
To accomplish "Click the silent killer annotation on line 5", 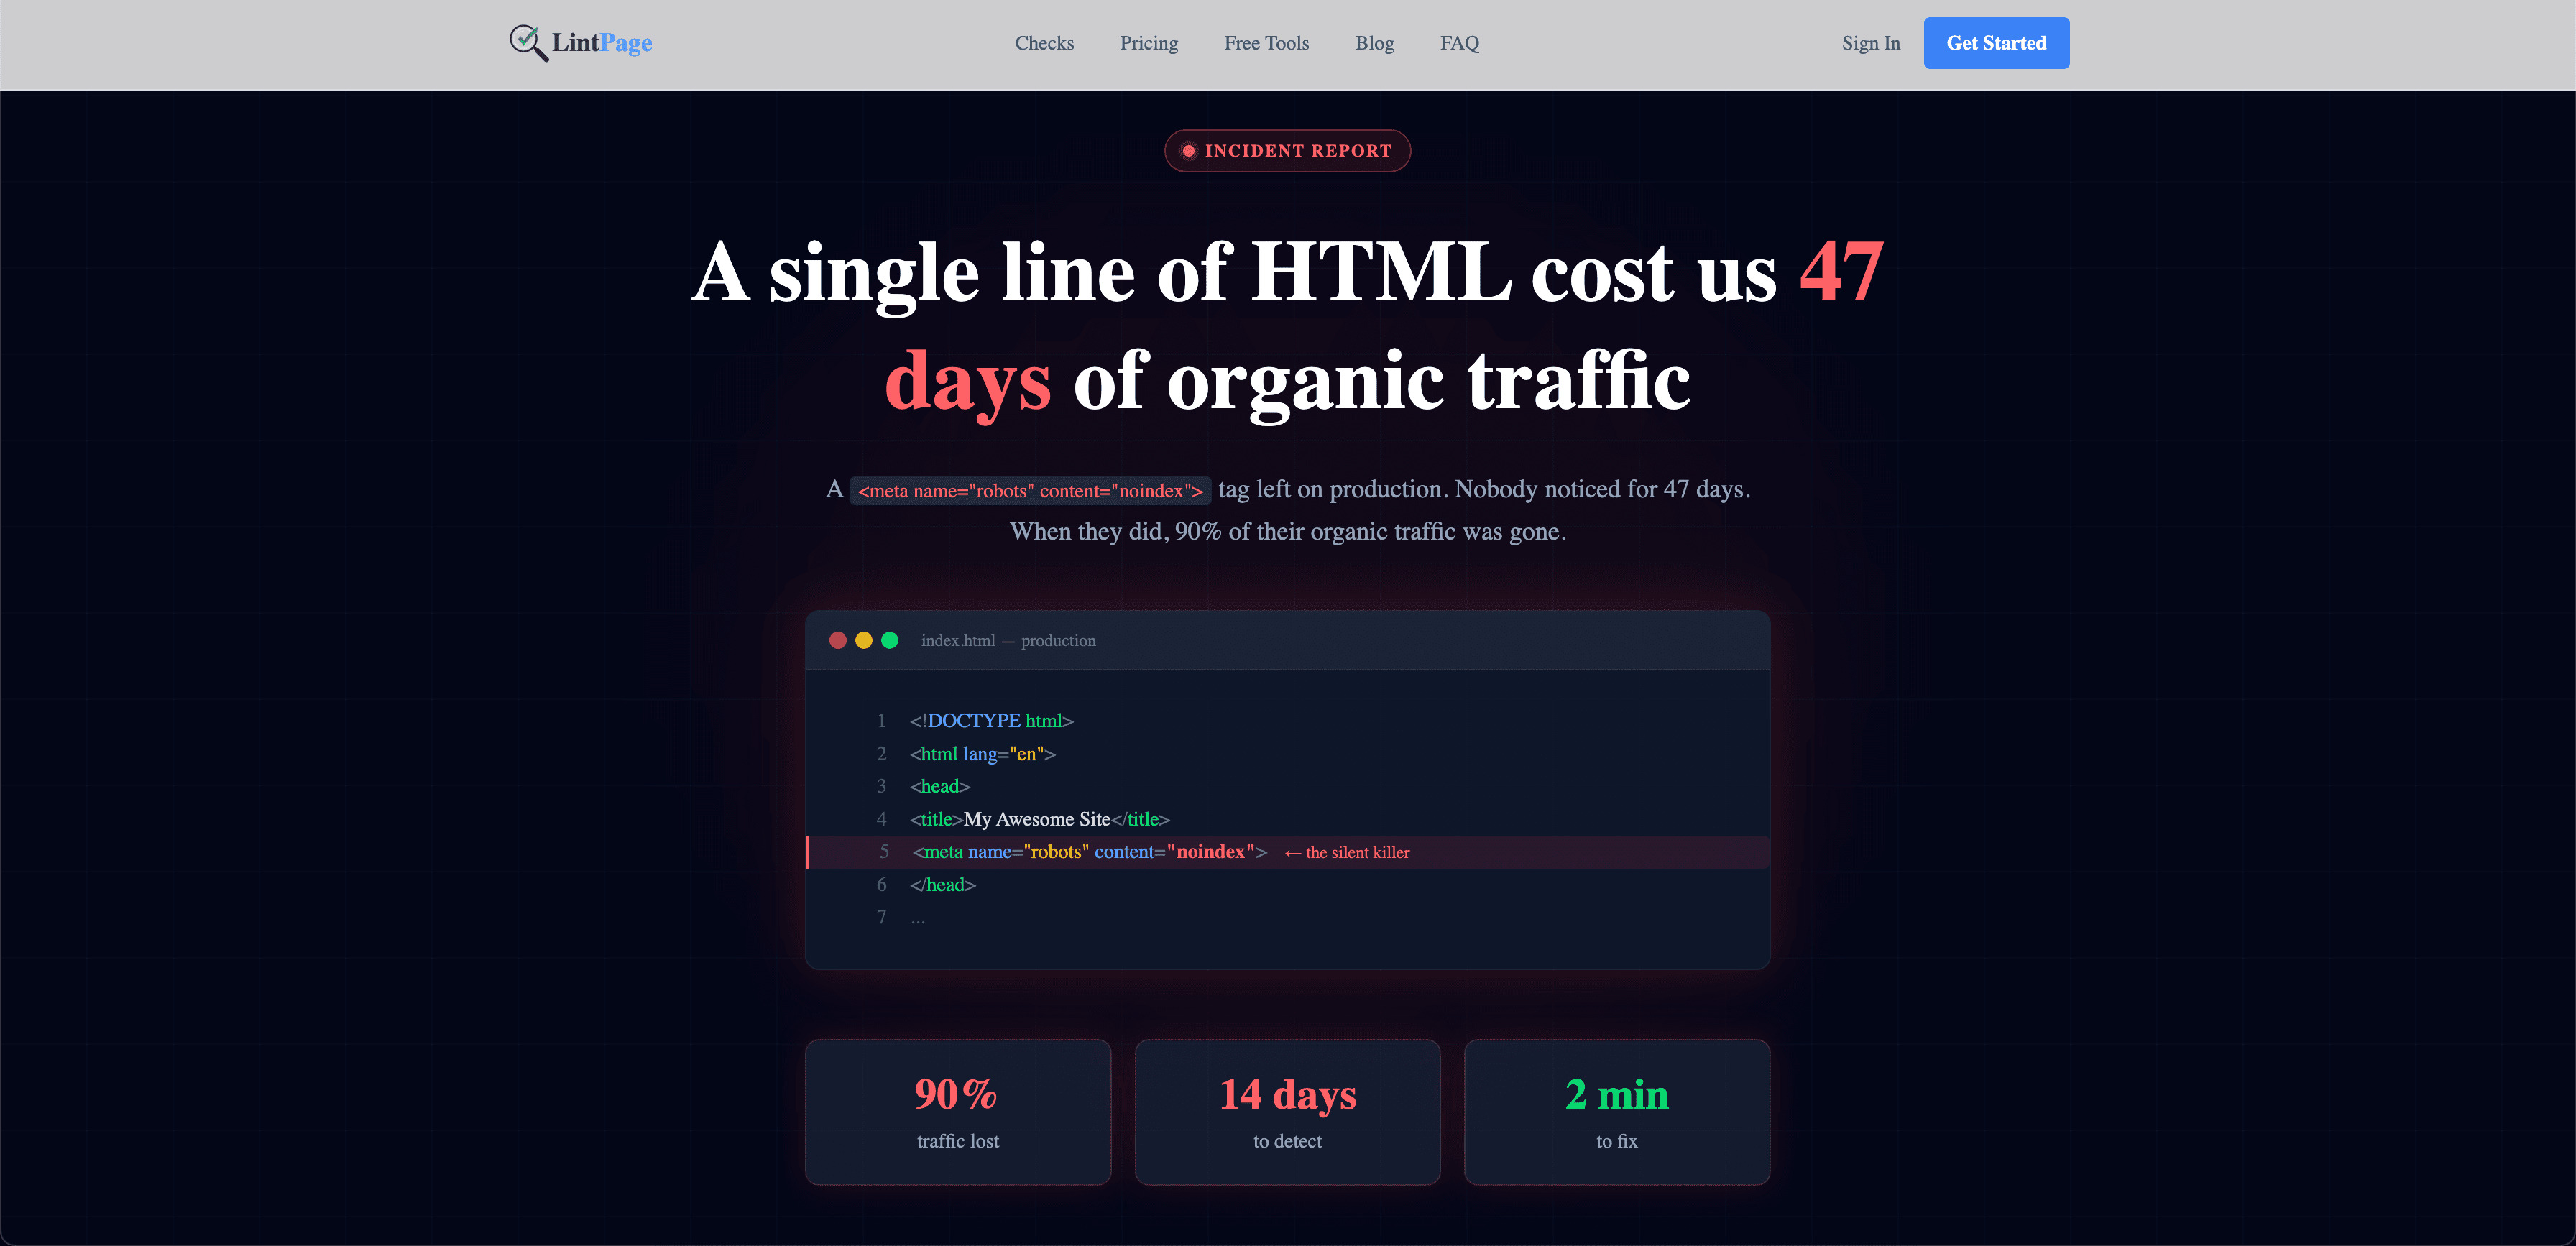I will tap(1346, 852).
